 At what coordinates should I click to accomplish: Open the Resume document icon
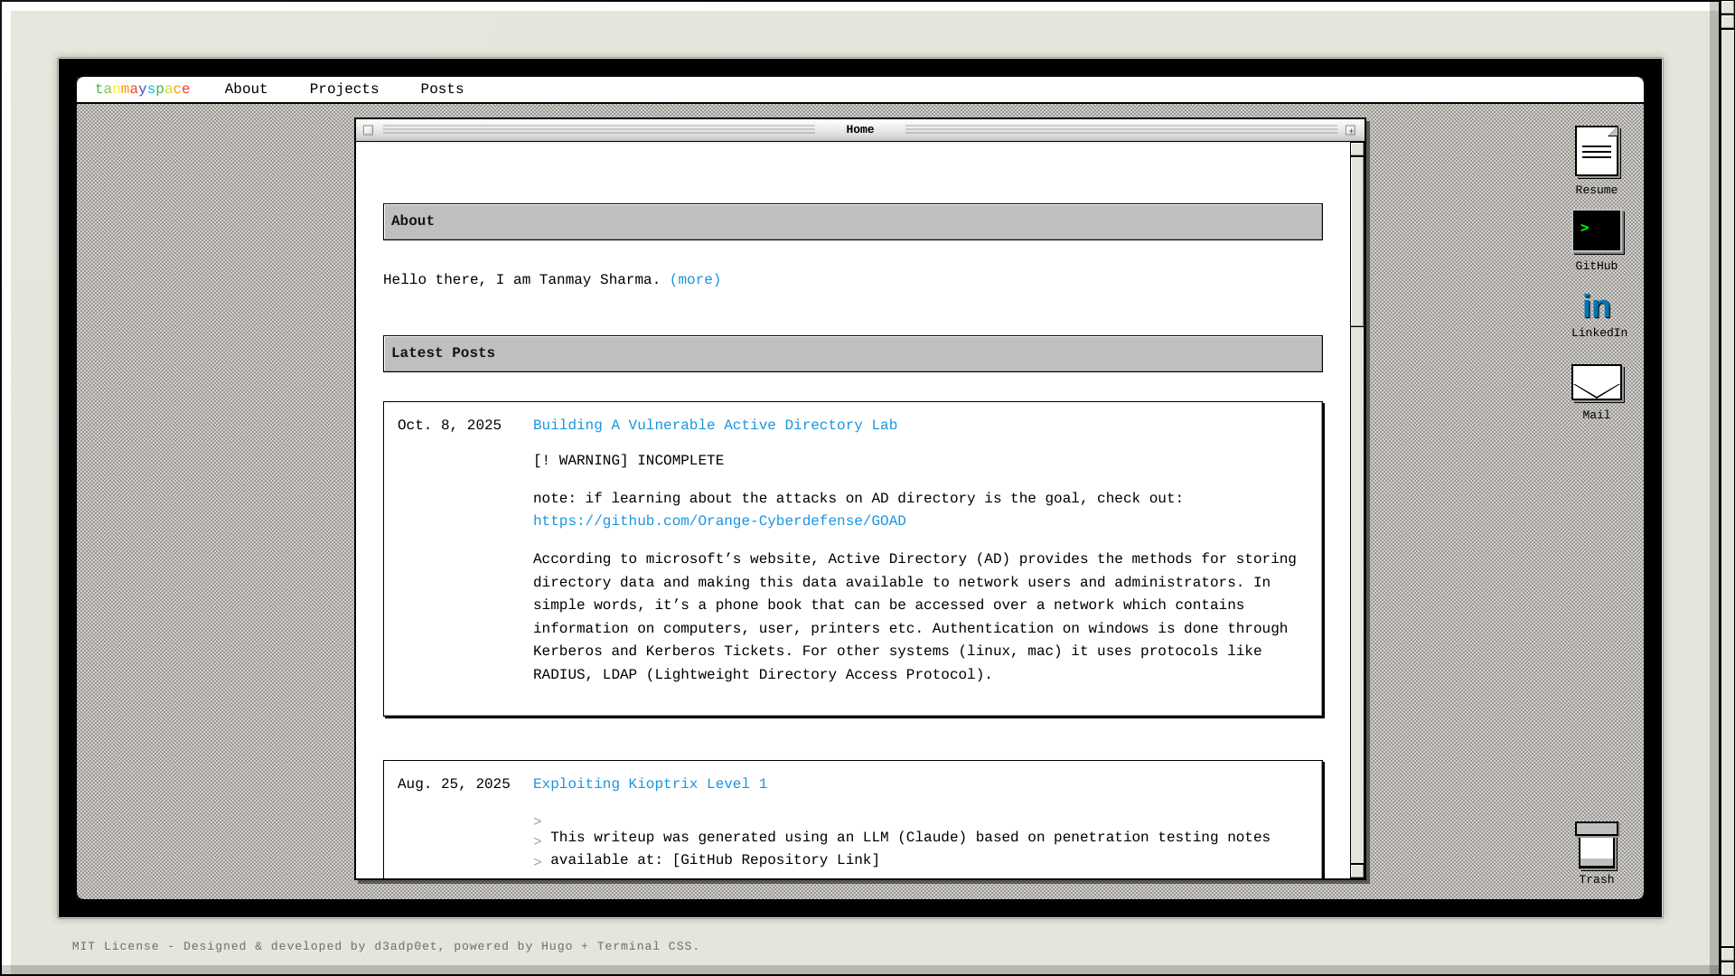[x=1596, y=152]
